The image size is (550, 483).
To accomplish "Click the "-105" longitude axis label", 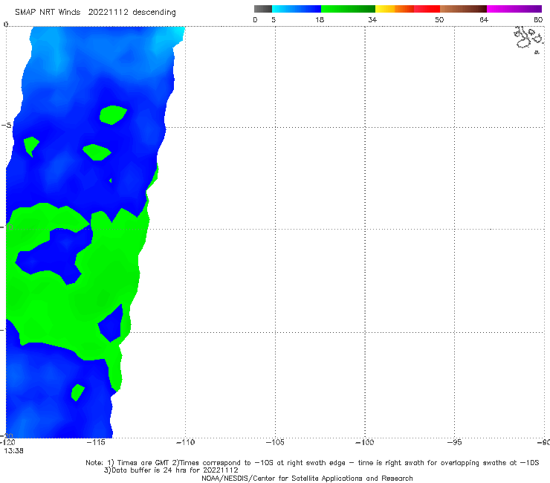I will 275,443.
